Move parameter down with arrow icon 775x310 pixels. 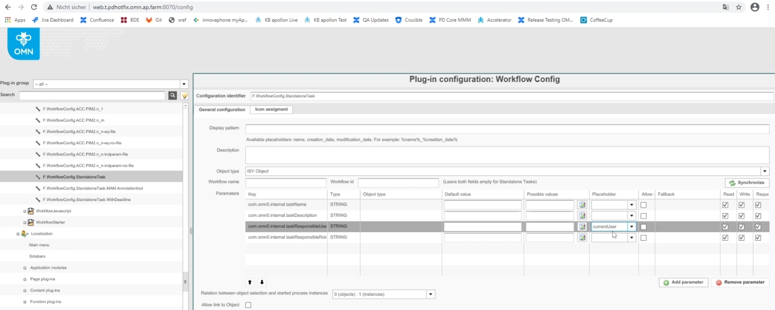[x=262, y=282]
